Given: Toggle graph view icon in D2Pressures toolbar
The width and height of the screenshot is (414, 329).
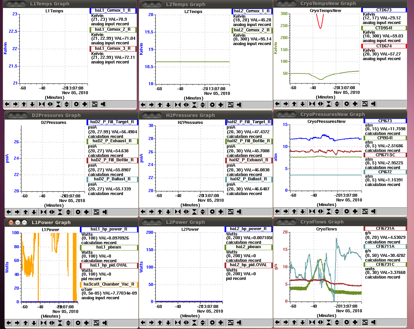Looking at the screenshot, I should pos(96,212).
